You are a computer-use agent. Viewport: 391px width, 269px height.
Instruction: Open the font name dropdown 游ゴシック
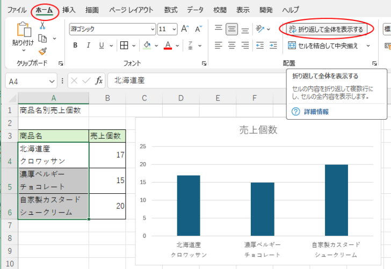(153, 30)
